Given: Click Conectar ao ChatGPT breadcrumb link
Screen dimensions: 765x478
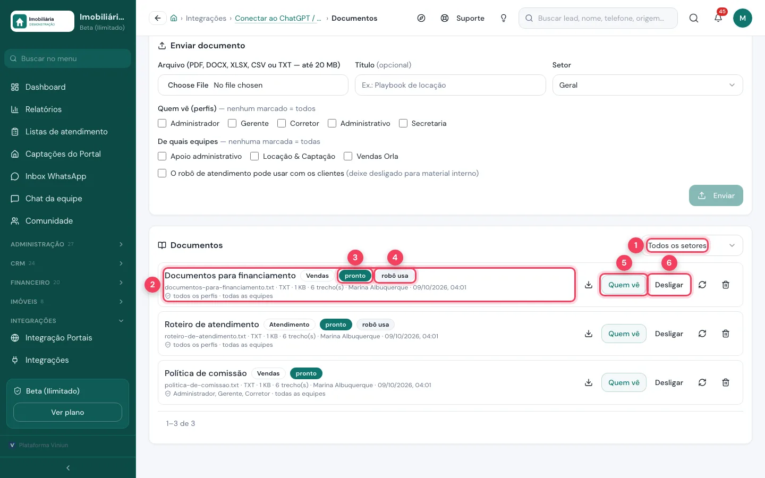Looking at the screenshot, I should (x=278, y=18).
